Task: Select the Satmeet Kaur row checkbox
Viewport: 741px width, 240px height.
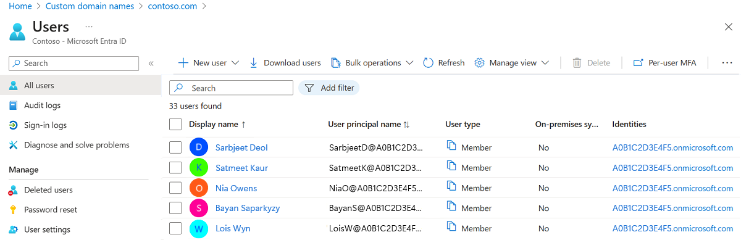Action: [175, 168]
